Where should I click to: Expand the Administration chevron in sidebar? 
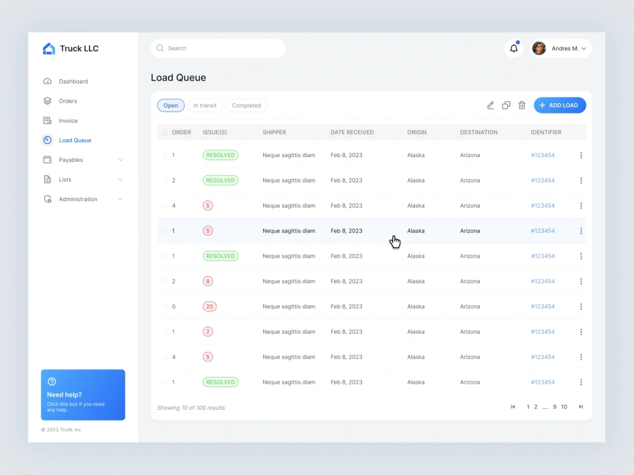click(x=120, y=199)
